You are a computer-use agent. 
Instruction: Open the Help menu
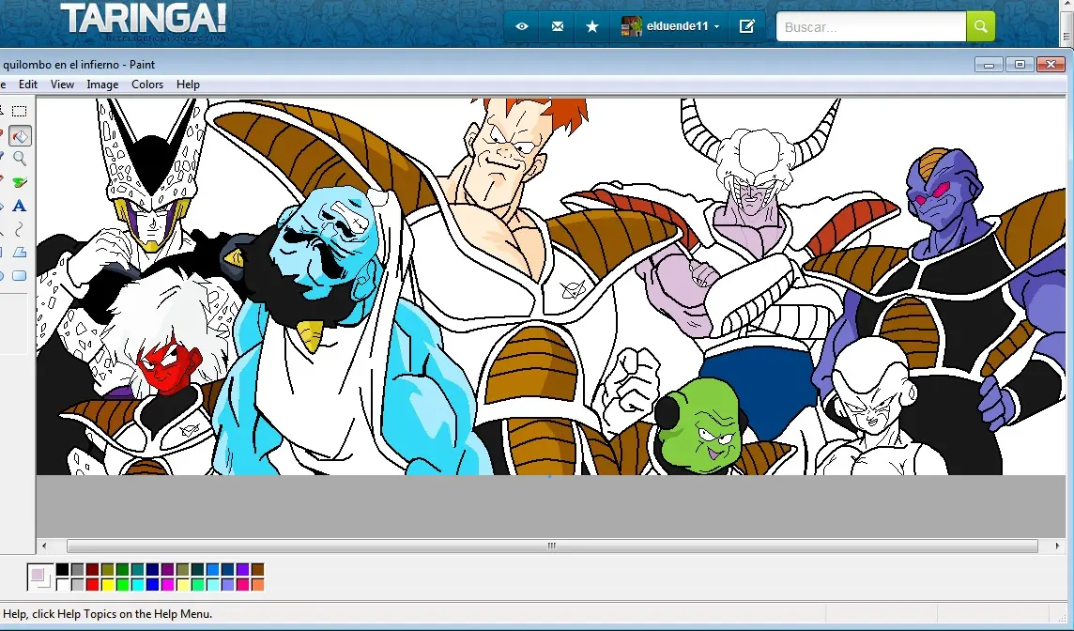(x=188, y=85)
